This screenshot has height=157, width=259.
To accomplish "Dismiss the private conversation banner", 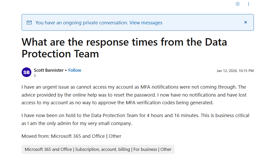I will (245, 22).
